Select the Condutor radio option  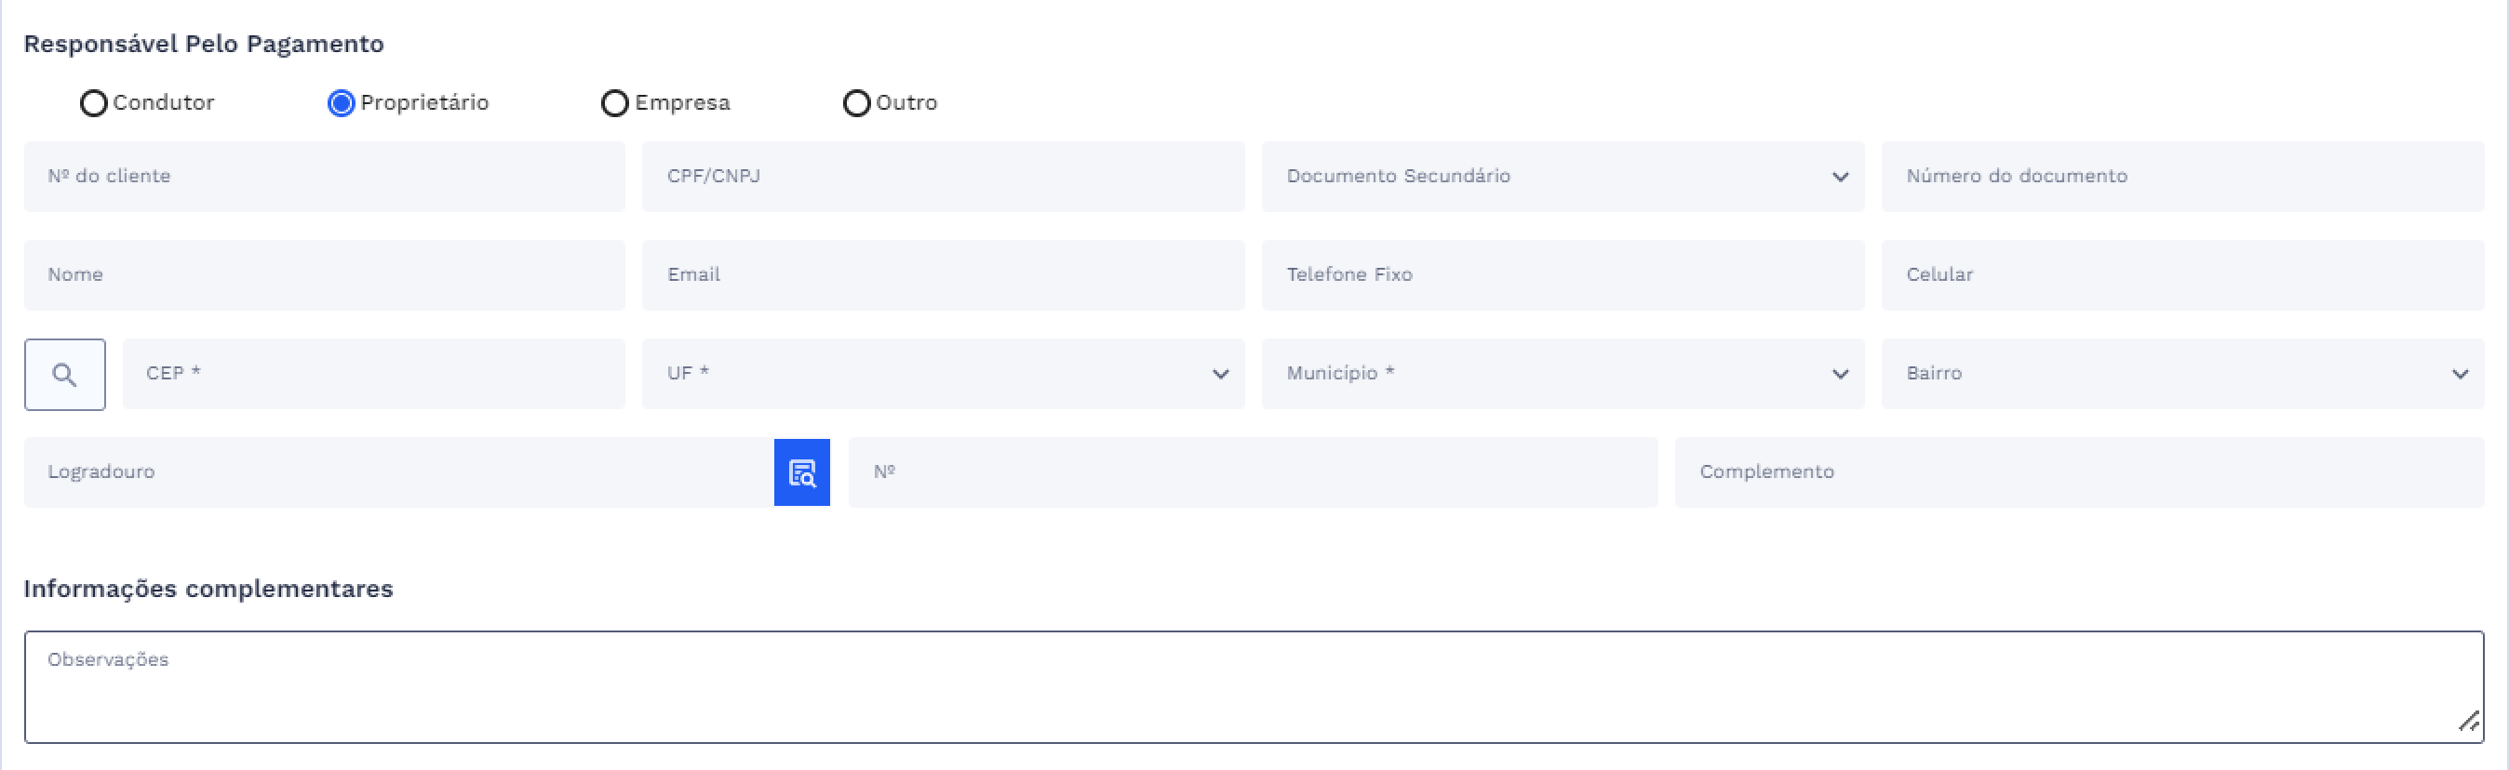pyautogui.click(x=93, y=103)
